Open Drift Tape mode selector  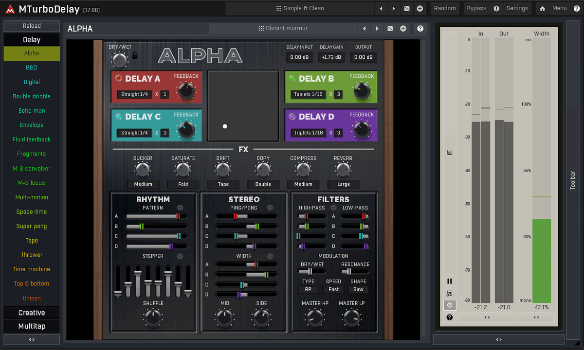223,184
